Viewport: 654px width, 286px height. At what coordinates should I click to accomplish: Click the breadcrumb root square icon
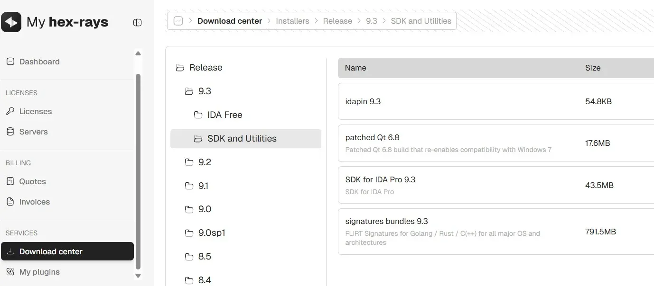178,21
